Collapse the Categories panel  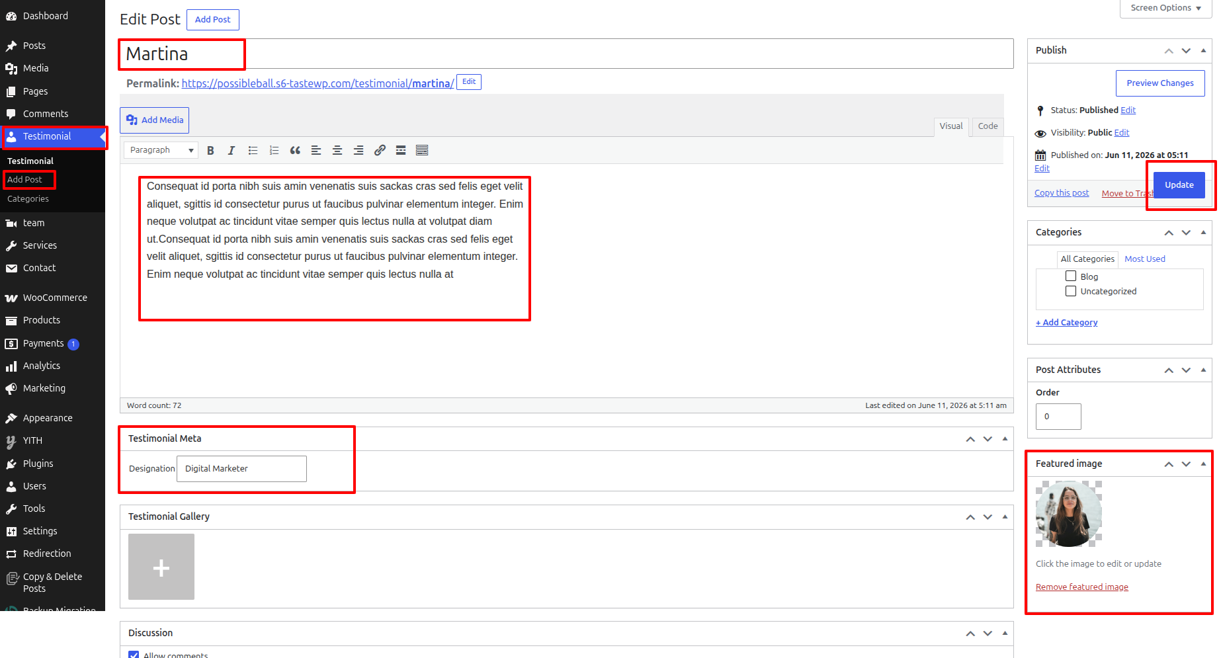click(x=1203, y=232)
